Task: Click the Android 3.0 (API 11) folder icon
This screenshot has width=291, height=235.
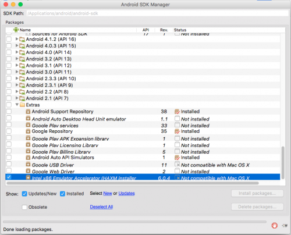Action: pyautogui.click(x=22, y=72)
